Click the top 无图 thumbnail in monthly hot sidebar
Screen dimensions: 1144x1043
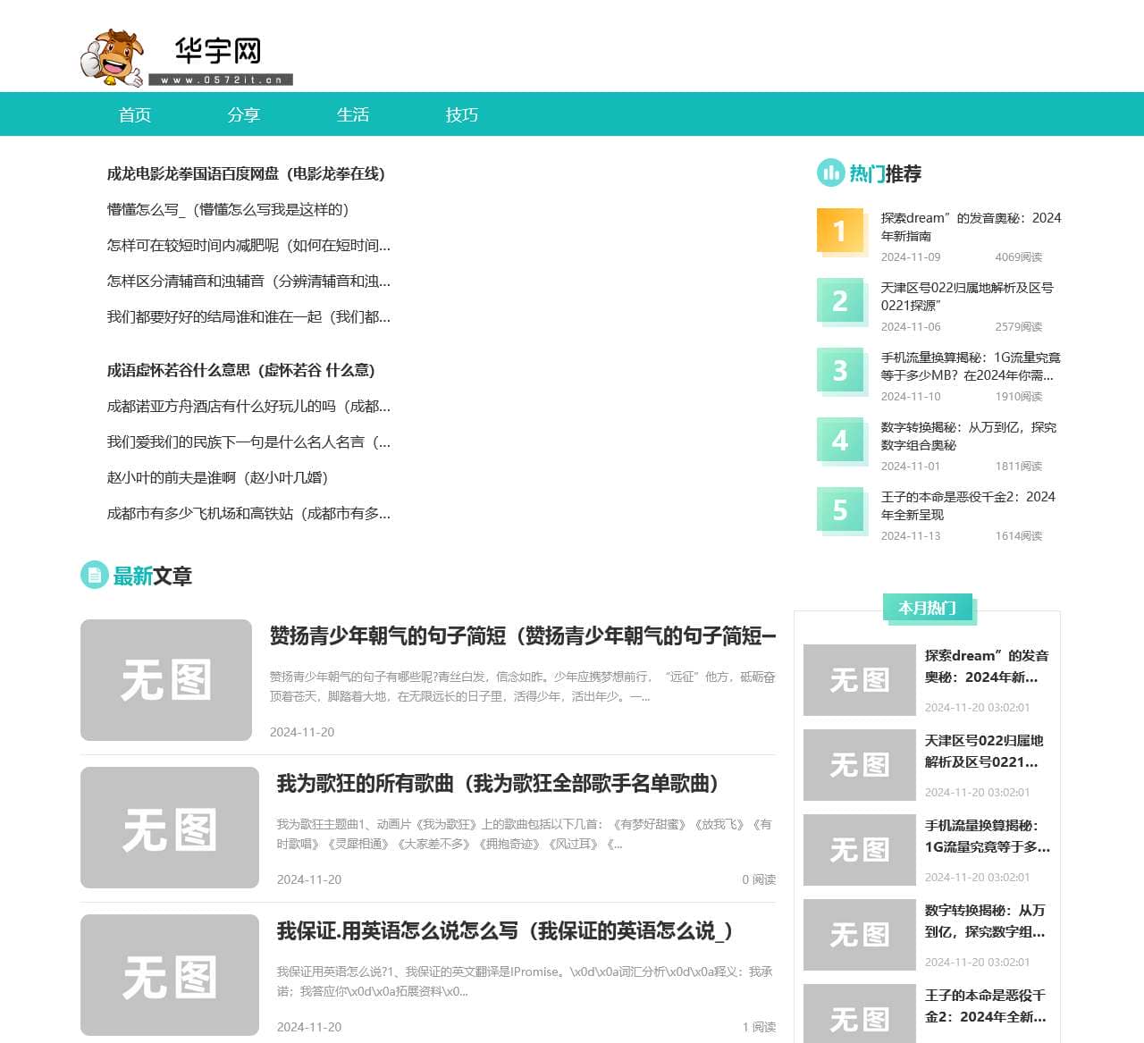tap(858, 679)
